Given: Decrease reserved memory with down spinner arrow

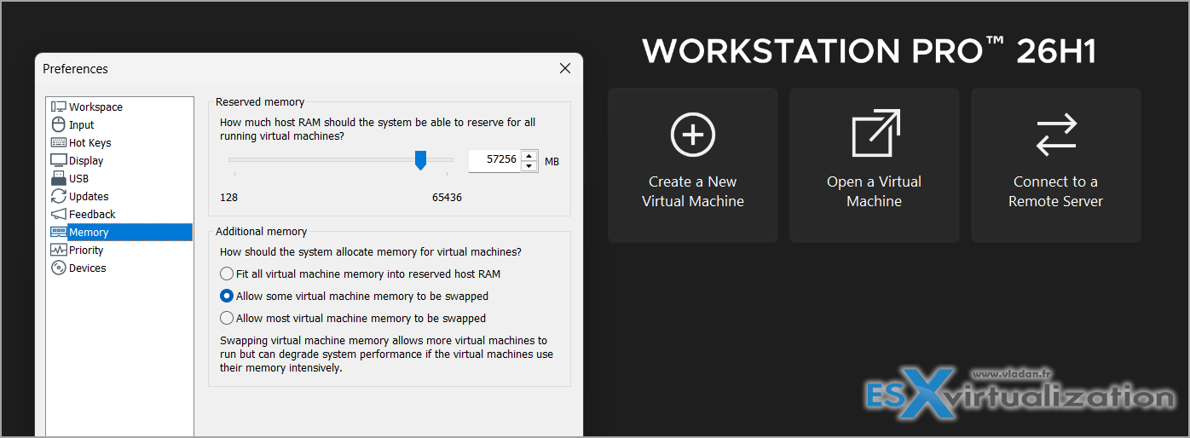Looking at the screenshot, I should [529, 165].
